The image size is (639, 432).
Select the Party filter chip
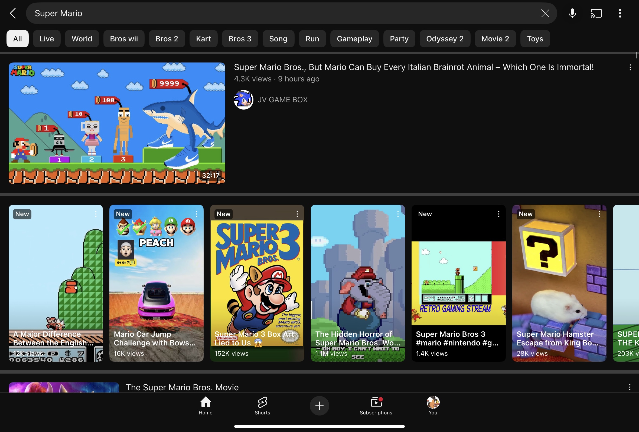[x=399, y=39]
